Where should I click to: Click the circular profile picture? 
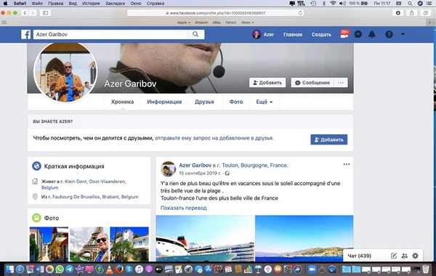point(65,72)
